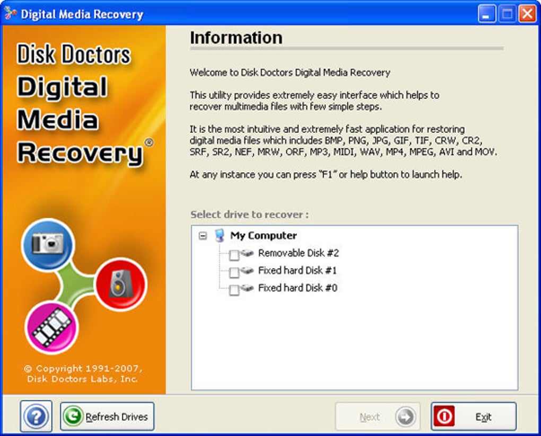Select the Fixed hard Disk #0 label
541x436 pixels.
click(298, 288)
